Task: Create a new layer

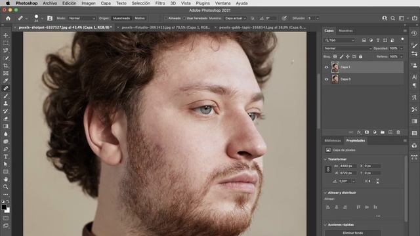Action: pos(390,132)
